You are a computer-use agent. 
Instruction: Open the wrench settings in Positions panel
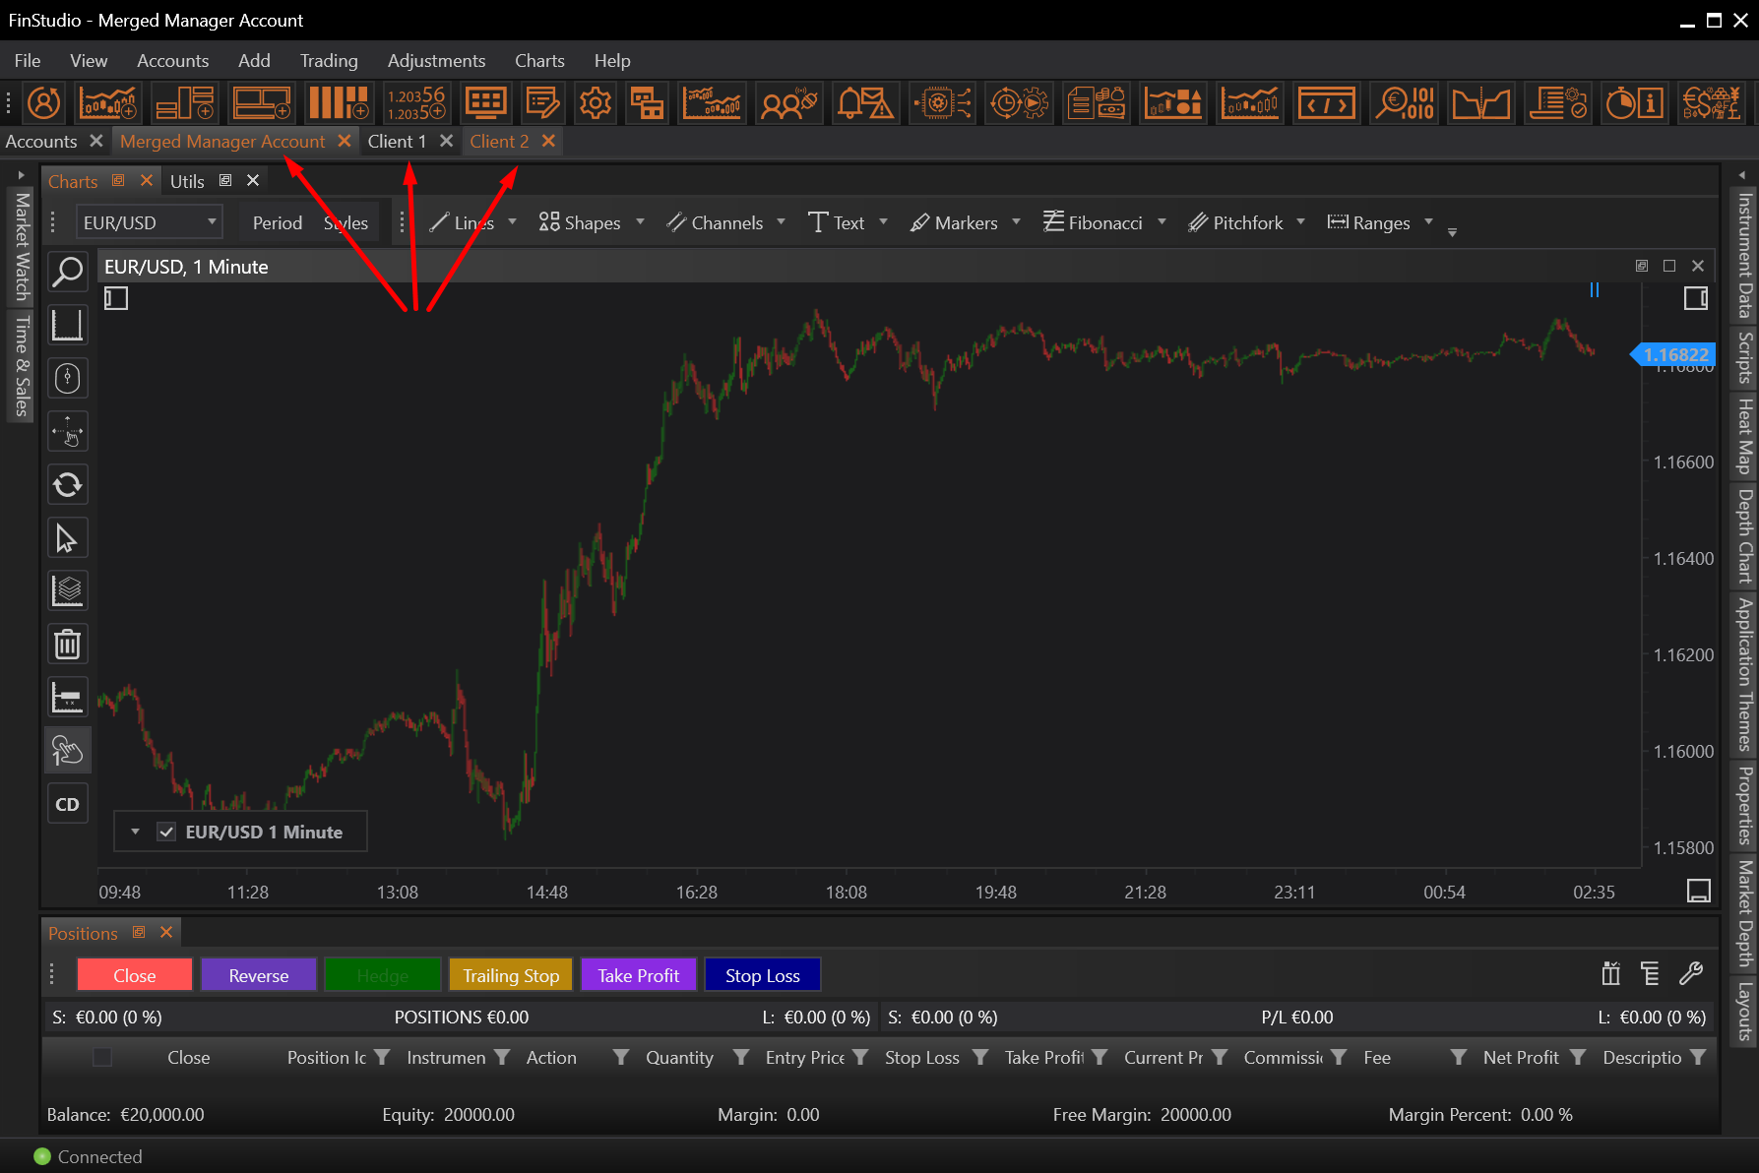pyautogui.click(x=1691, y=974)
